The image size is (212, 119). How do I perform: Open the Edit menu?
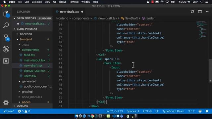(x=26, y=2)
